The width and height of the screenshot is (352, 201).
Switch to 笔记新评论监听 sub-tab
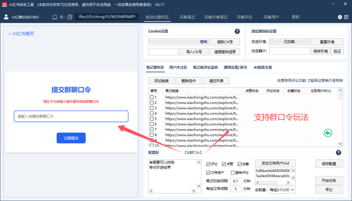[205, 68]
